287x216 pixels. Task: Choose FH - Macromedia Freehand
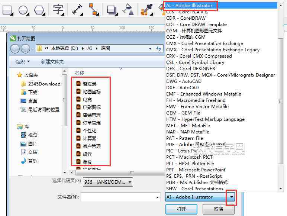click(x=222, y=100)
